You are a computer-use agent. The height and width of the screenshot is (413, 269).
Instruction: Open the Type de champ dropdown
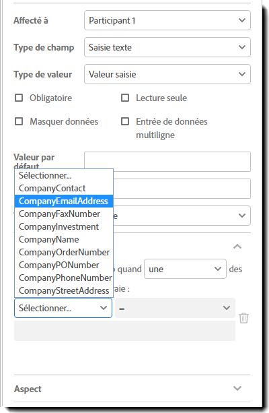click(x=167, y=47)
